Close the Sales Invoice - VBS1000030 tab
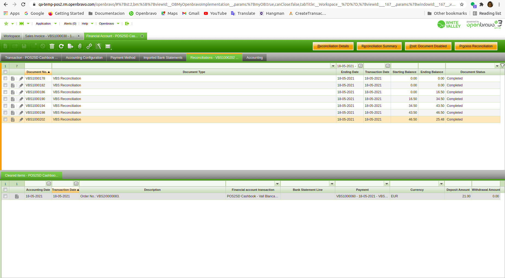 pos(79,36)
